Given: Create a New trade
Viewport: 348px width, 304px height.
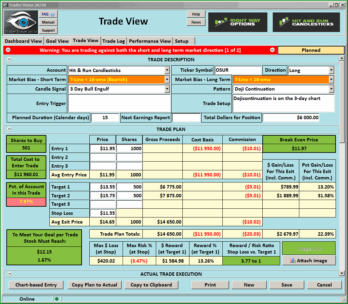Looking at the screenshot, I should coord(249,285).
